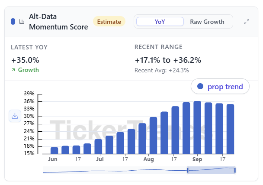
Task: Expand chart to fullscreen view
Action: click(247, 22)
